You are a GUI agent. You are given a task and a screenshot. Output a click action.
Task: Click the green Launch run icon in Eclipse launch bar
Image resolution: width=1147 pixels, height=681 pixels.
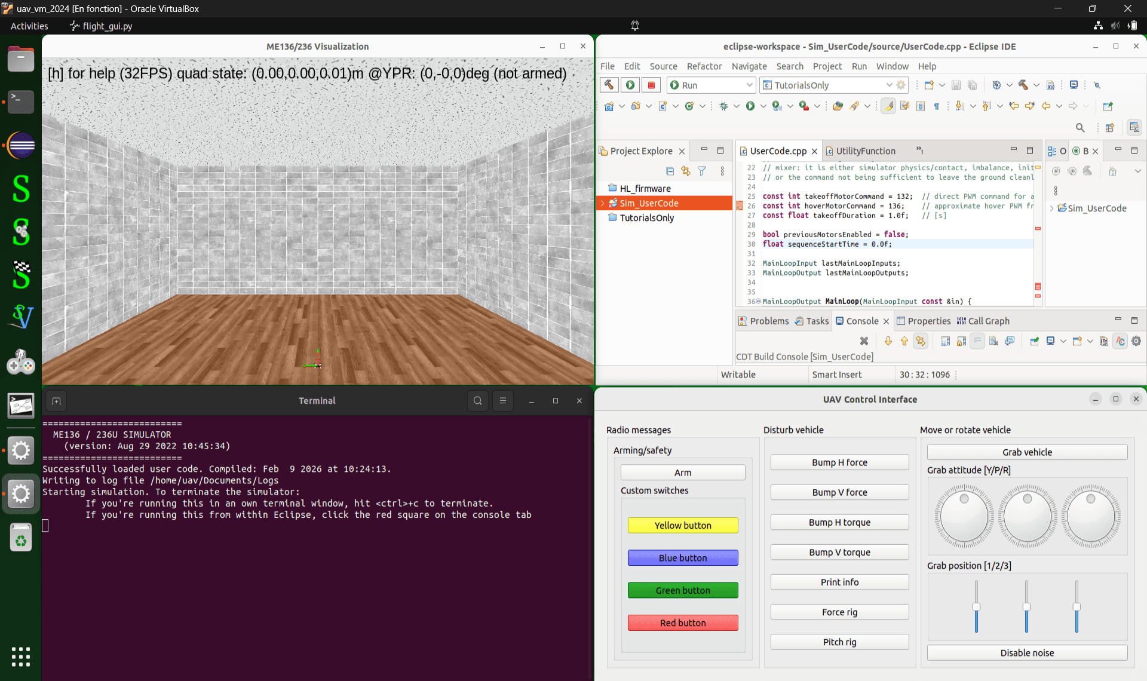click(x=630, y=85)
